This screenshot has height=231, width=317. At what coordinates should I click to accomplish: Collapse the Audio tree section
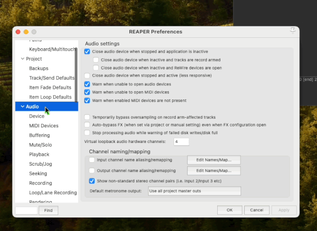pyautogui.click(x=22, y=106)
